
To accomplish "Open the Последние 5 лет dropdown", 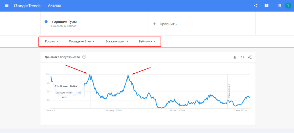I will tap(82, 41).
